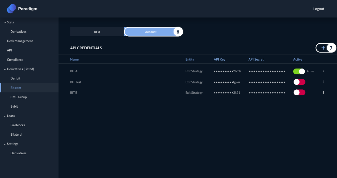Viewport: 337px width, 178px height.
Task: Open the three-dot menu for BIT Test
Action: pos(323,82)
